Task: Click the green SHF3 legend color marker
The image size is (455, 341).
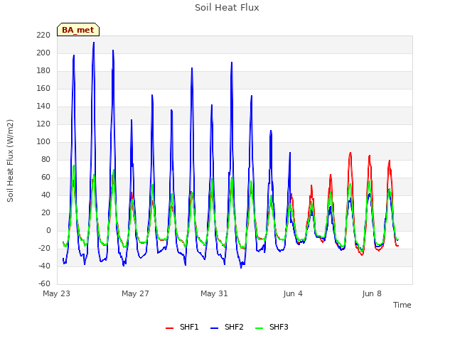Action: coord(259,328)
